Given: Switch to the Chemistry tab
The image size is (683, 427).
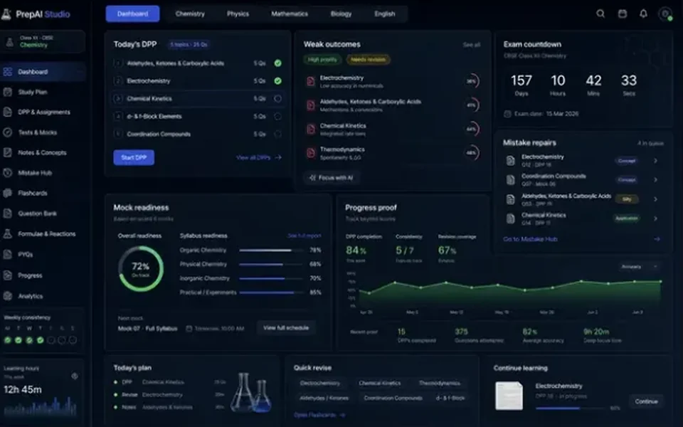Looking at the screenshot, I should [x=190, y=14].
